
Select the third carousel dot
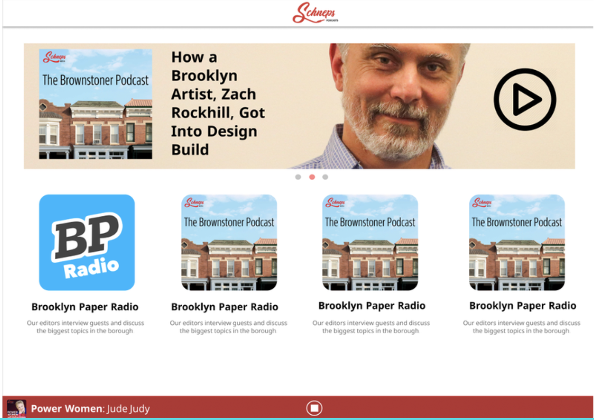325,177
